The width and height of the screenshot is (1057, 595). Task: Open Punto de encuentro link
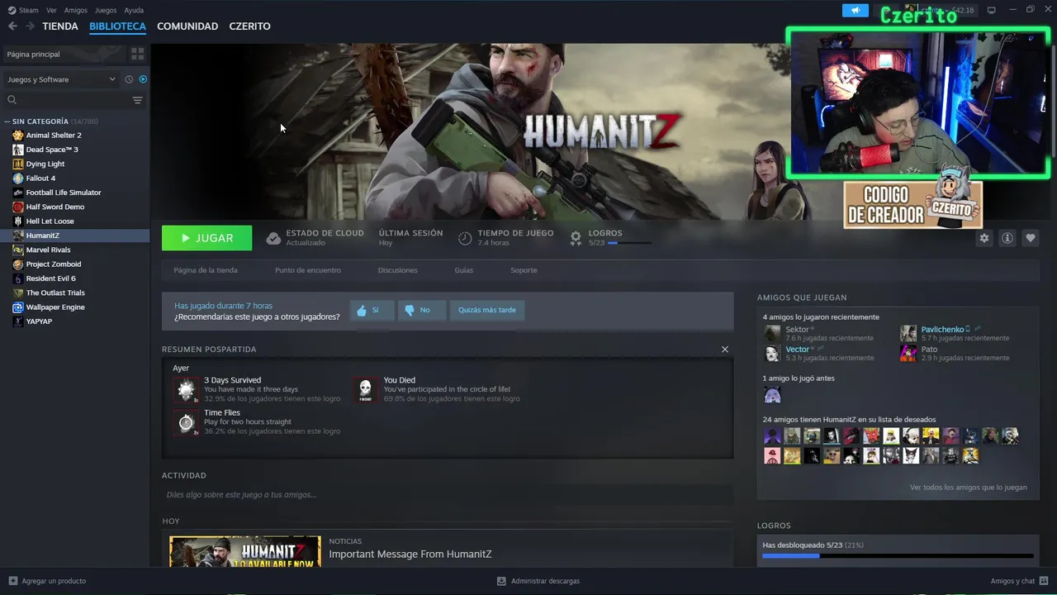tap(308, 270)
